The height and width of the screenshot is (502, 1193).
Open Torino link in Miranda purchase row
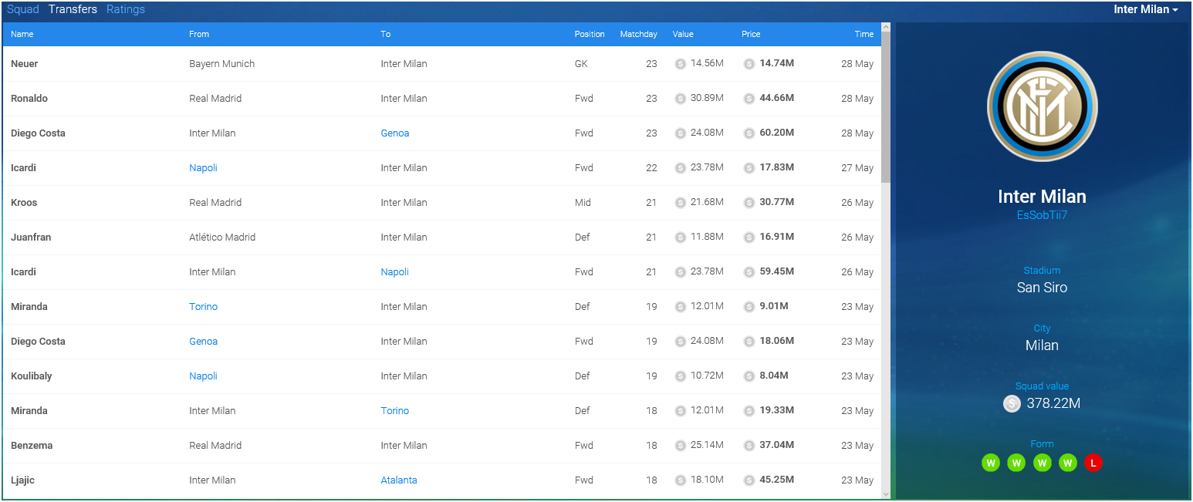click(204, 307)
